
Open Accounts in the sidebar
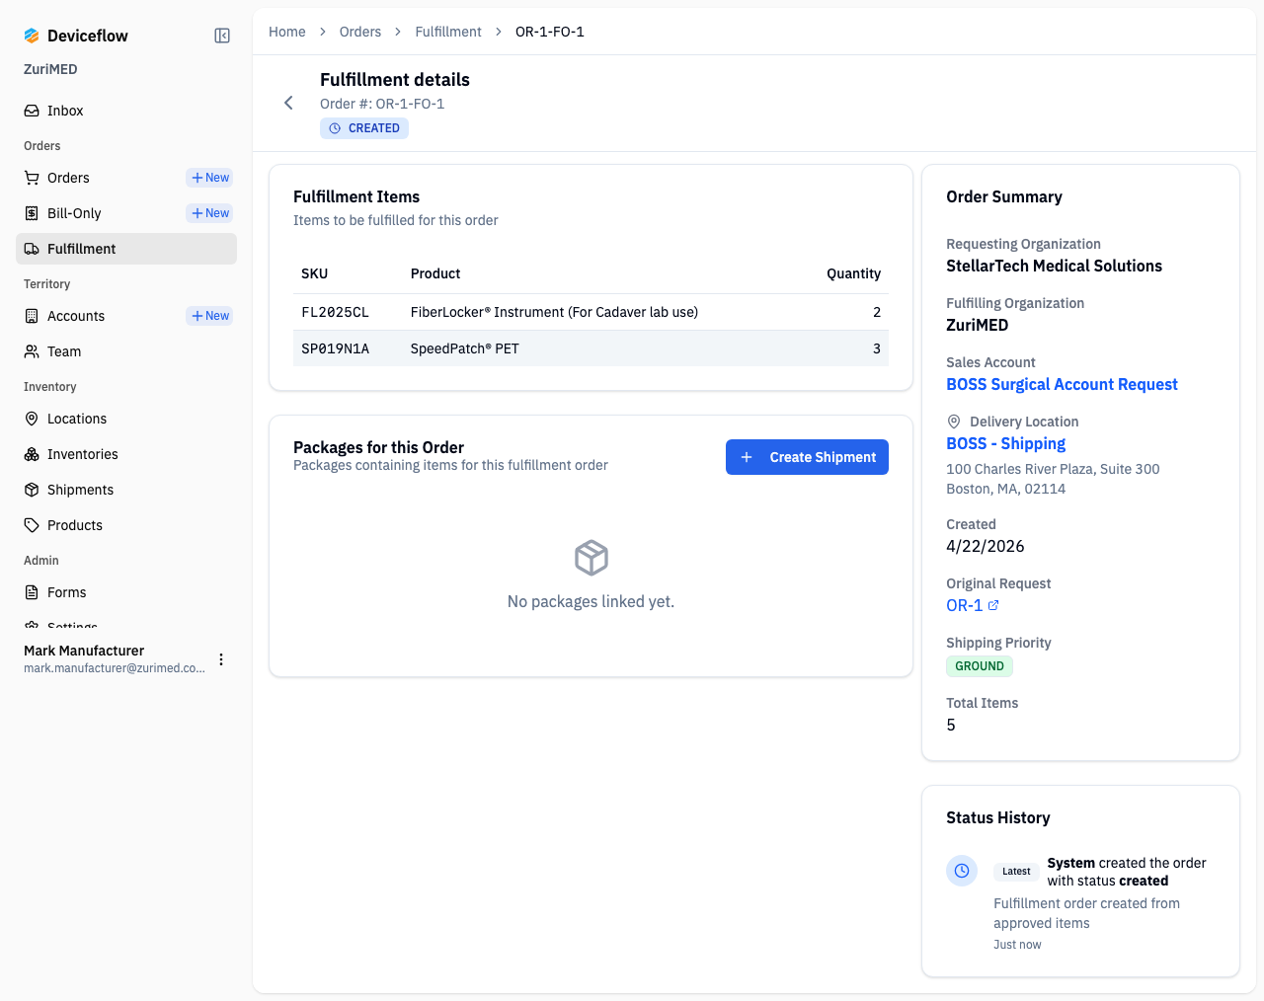(x=99, y=316)
